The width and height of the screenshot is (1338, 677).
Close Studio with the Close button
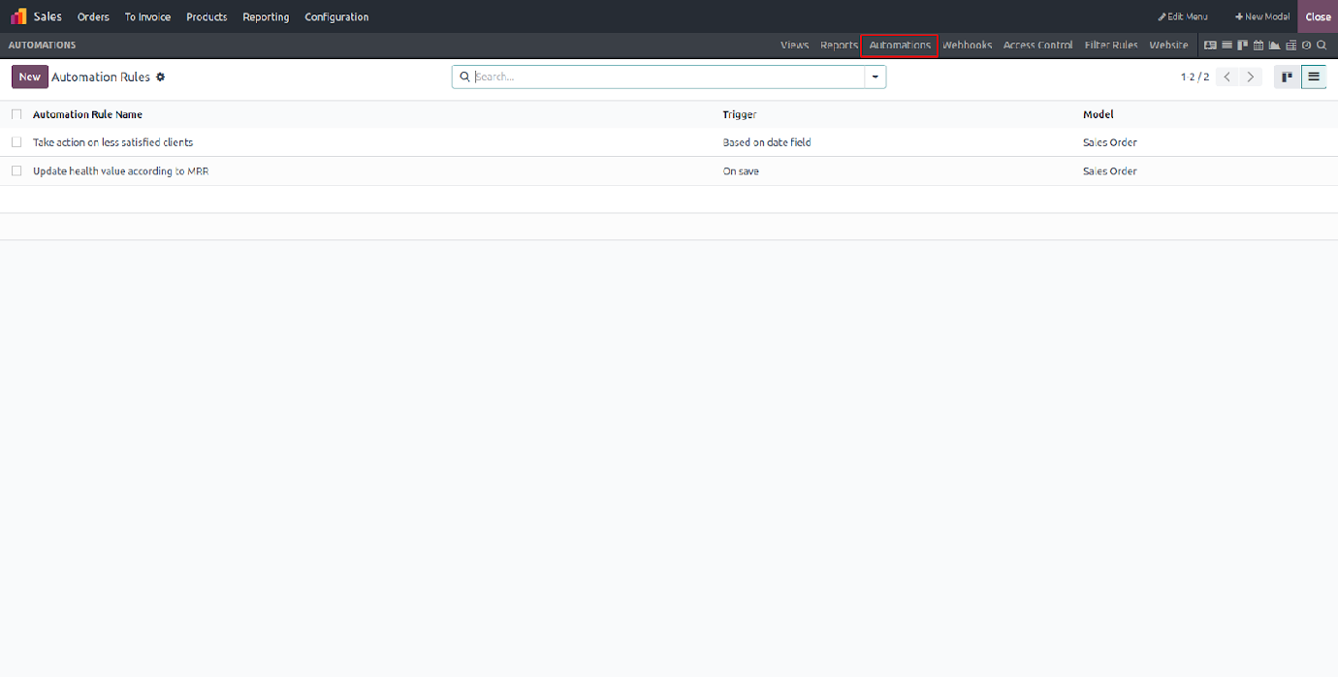point(1318,16)
